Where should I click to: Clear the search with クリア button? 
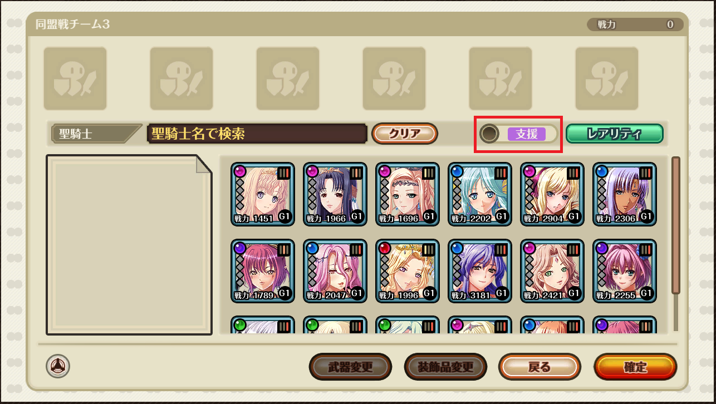pyautogui.click(x=405, y=134)
